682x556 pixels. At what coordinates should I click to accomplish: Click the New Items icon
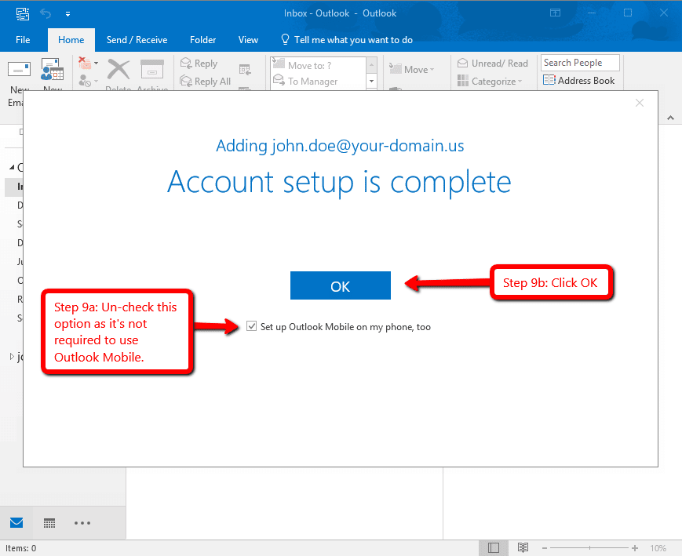coord(53,70)
